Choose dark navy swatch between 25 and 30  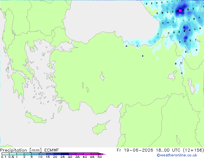[x=65, y=154]
